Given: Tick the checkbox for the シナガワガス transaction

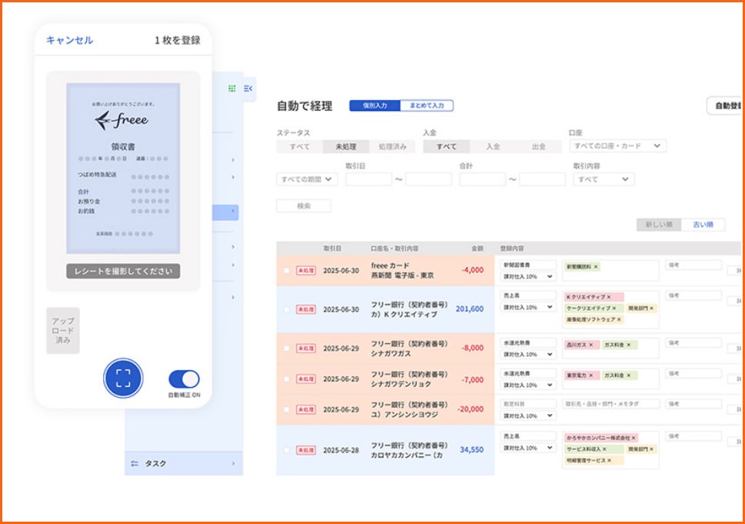Looking at the screenshot, I should click(287, 349).
